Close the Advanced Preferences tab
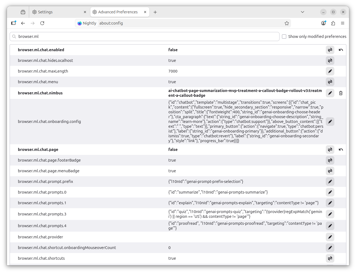This screenshot has height=273, width=356. pyautogui.click(x=145, y=12)
